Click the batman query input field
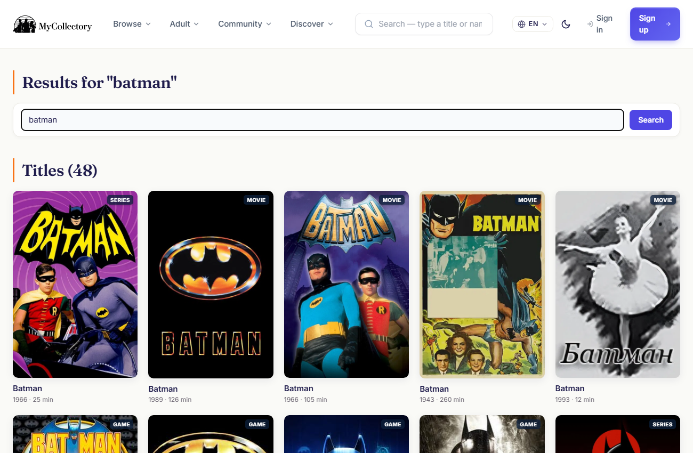Image resolution: width=693 pixels, height=453 pixels. point(323,120)
